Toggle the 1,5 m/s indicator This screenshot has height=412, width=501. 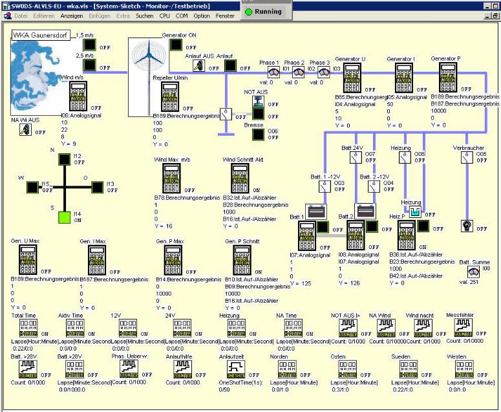point(89,45)
